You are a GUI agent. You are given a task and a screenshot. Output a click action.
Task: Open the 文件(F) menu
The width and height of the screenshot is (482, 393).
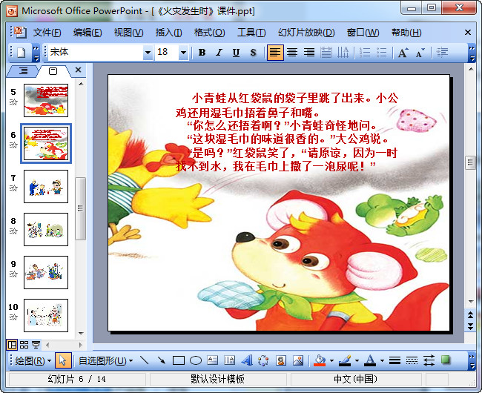(x=47, y=33)
